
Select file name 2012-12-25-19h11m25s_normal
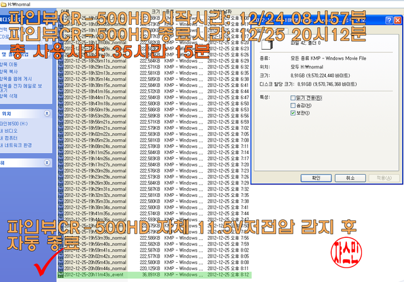click(95, 153)
